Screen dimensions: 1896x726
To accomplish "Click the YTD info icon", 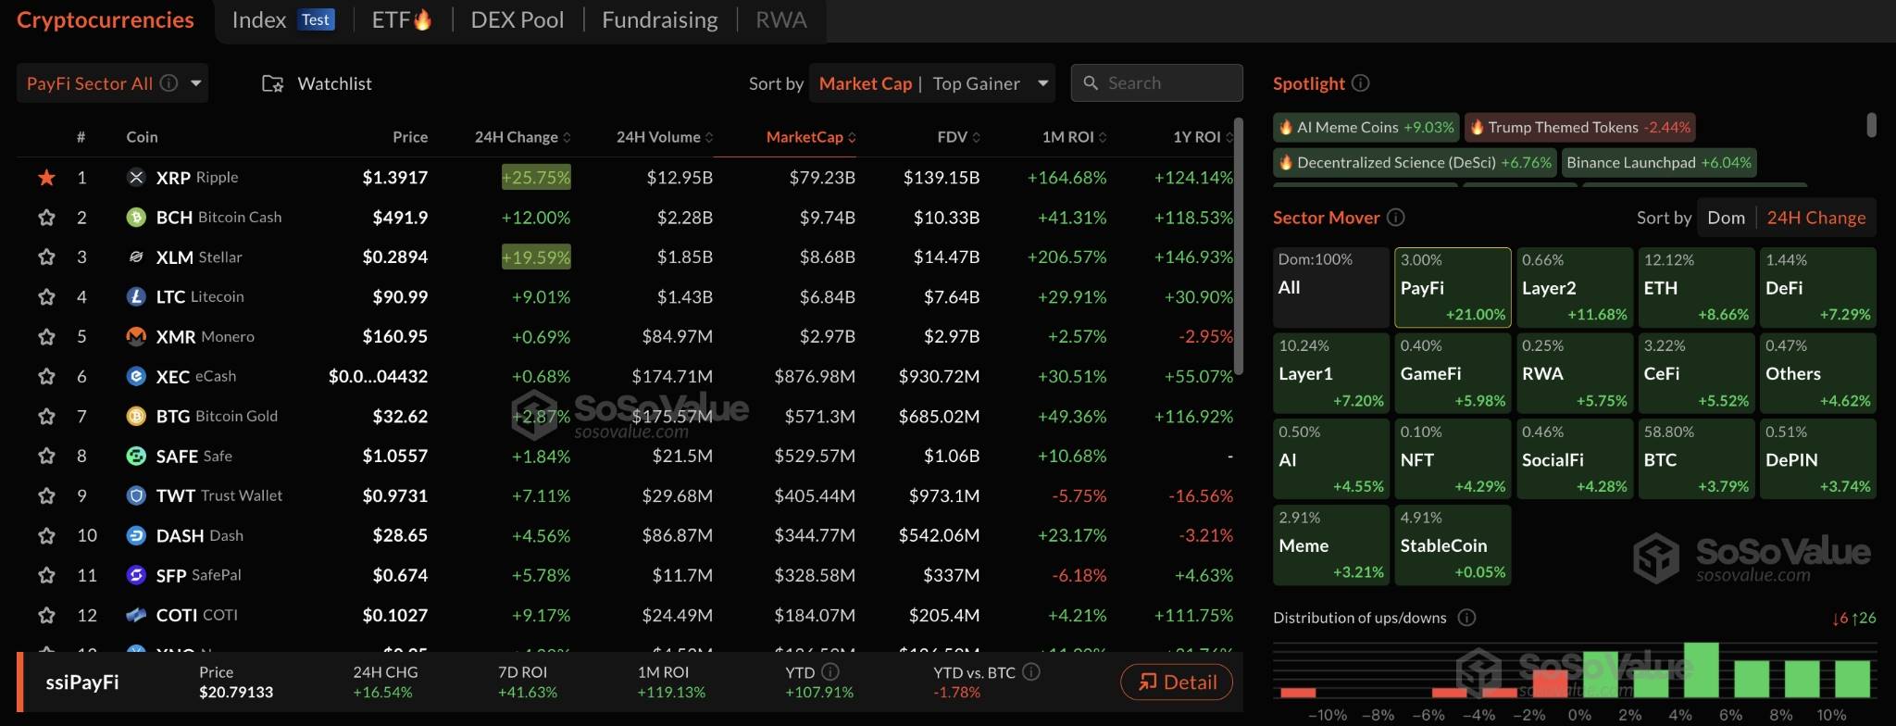I will [830, 671].
